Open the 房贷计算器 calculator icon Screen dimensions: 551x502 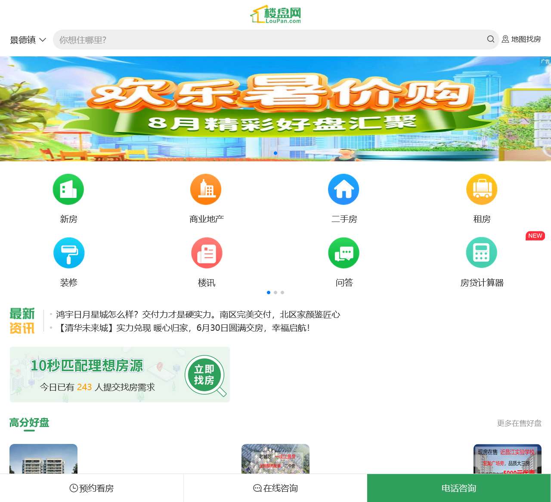[482, 253]
